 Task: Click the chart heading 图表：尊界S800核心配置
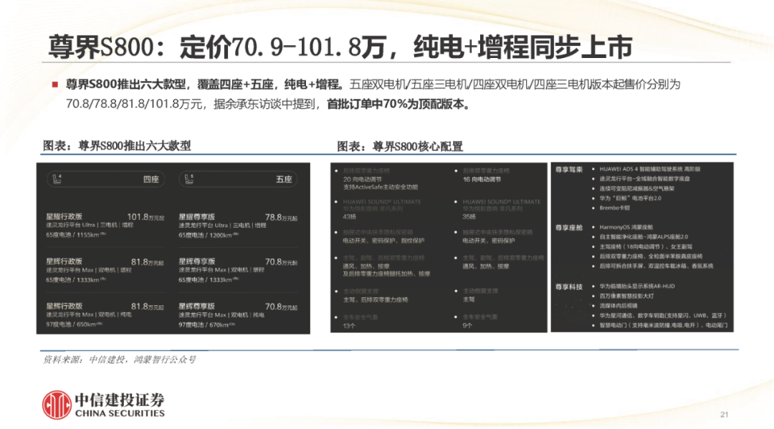point(400,146)
